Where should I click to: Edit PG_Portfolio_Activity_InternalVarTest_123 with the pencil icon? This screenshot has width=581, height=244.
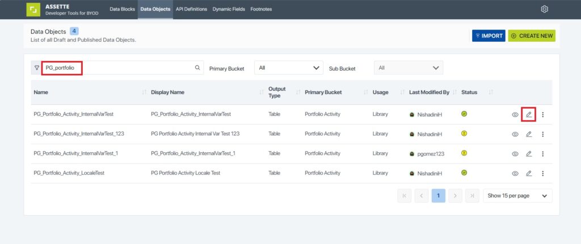(529, 134)
